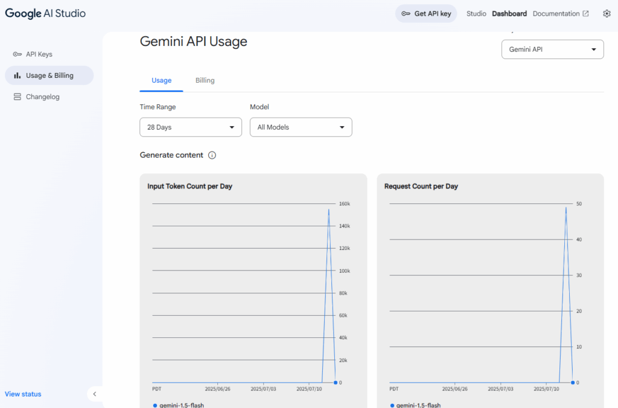Click the View status link
Screen dimensions: 618x408
pyautogui.click(x=23, y=394)
